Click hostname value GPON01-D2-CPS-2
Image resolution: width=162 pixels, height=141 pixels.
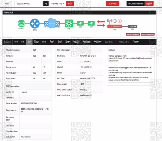coord(88,56)
